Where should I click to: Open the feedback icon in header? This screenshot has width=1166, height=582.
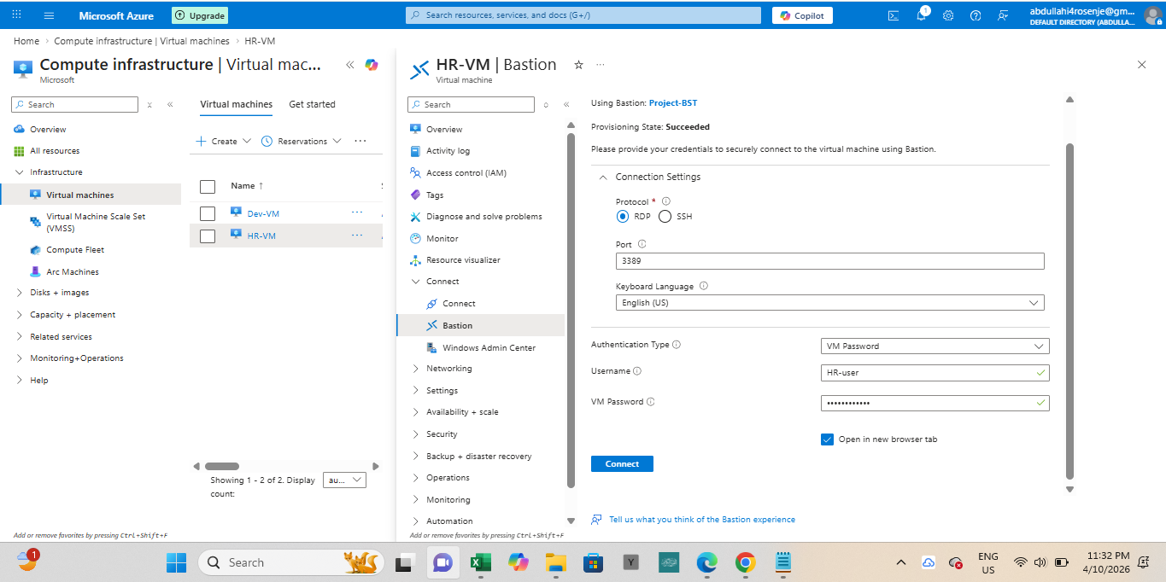click(x=1003, y=15)
